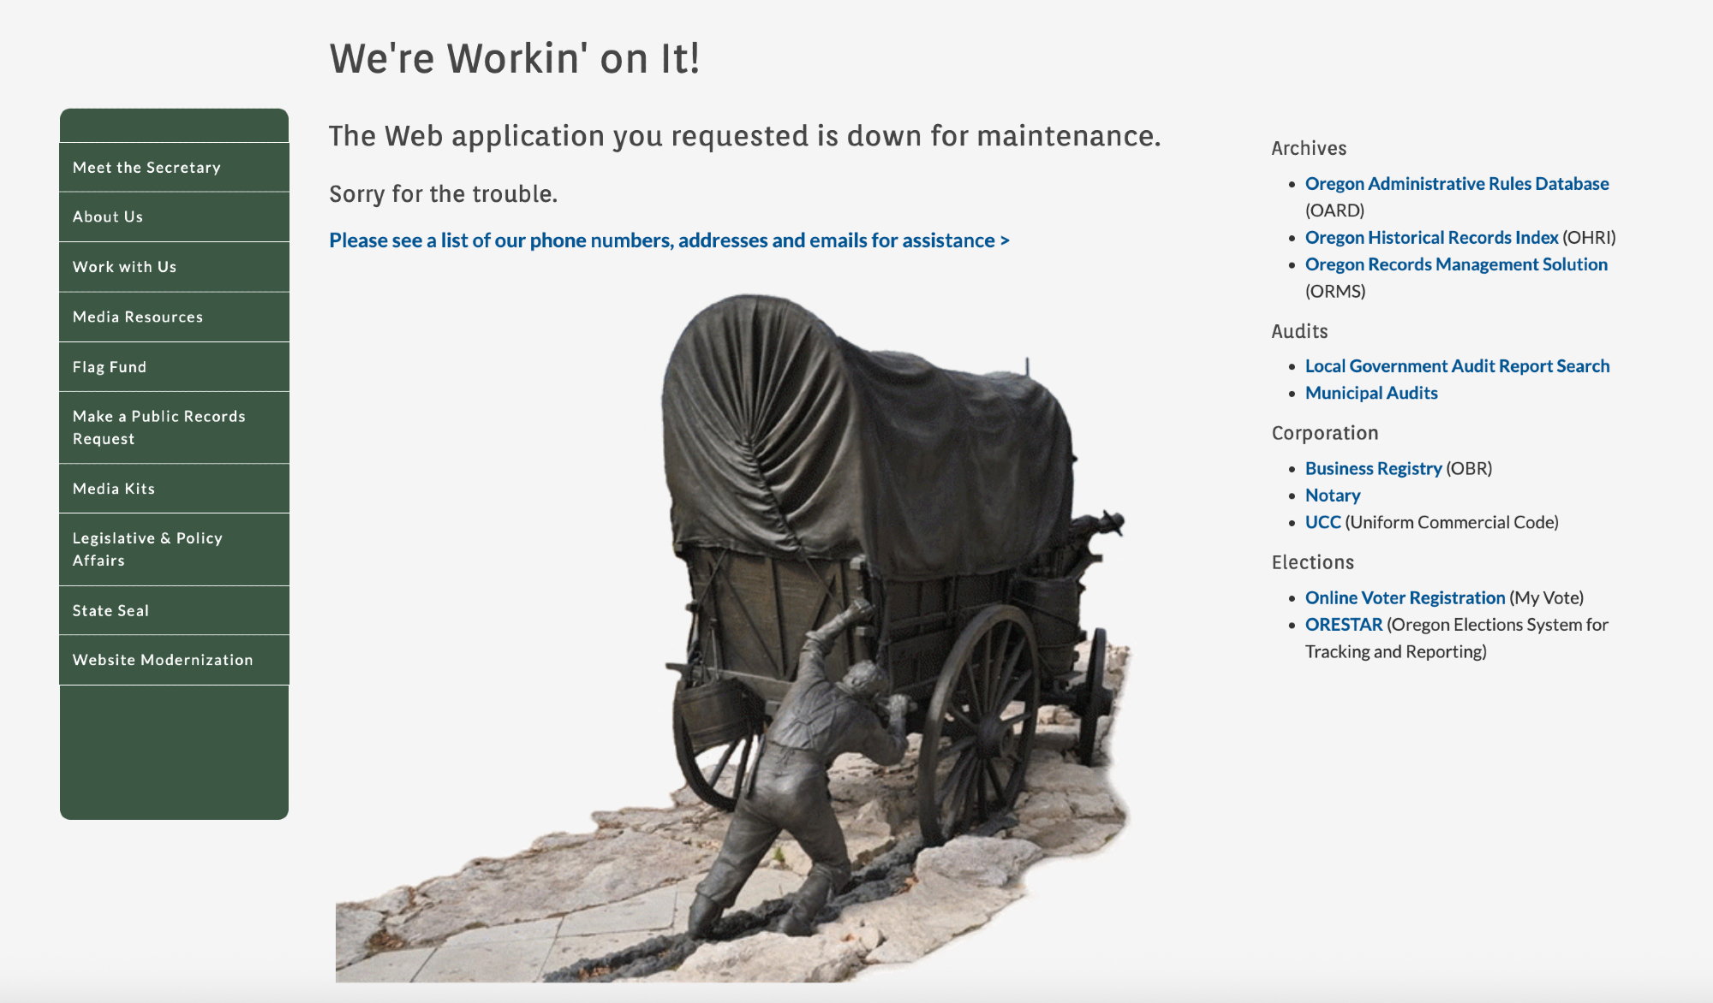
Task: Open Oregon Records Management Solution link
Action: [x=1455, y=264]
